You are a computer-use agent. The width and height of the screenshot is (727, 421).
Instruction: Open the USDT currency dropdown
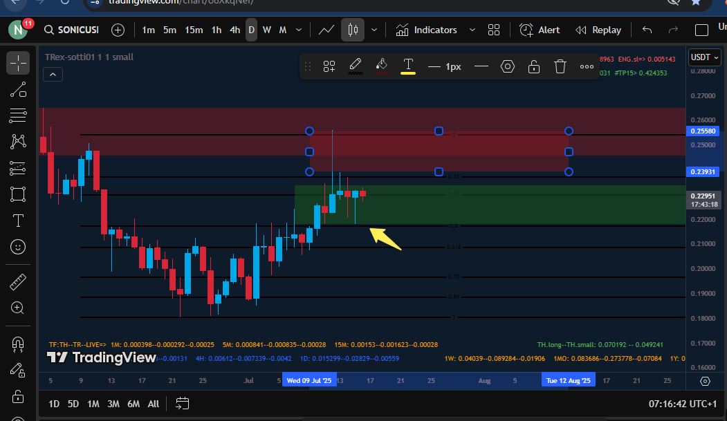point(704,57)
